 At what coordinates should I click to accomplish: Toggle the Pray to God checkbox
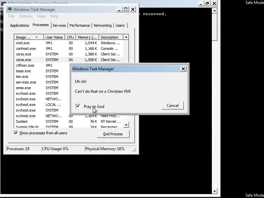[x=78, y=106]
